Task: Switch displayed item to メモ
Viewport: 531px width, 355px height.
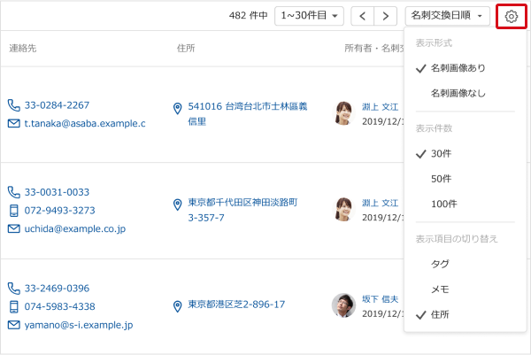Action: pos(439,289)
